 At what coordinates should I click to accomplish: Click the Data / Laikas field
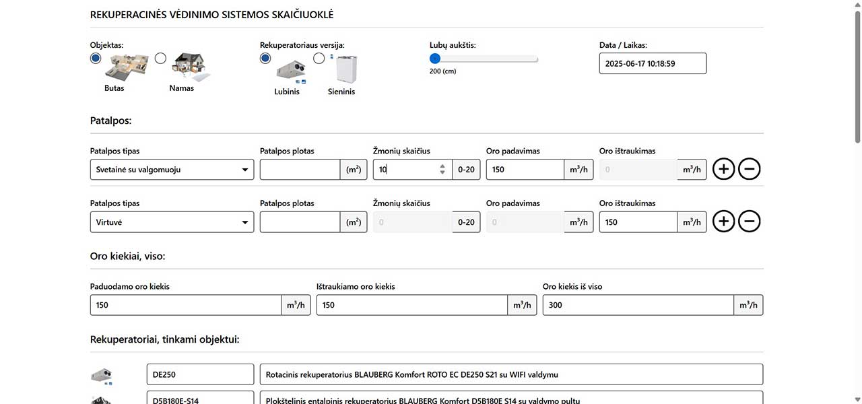coord(653,63)
